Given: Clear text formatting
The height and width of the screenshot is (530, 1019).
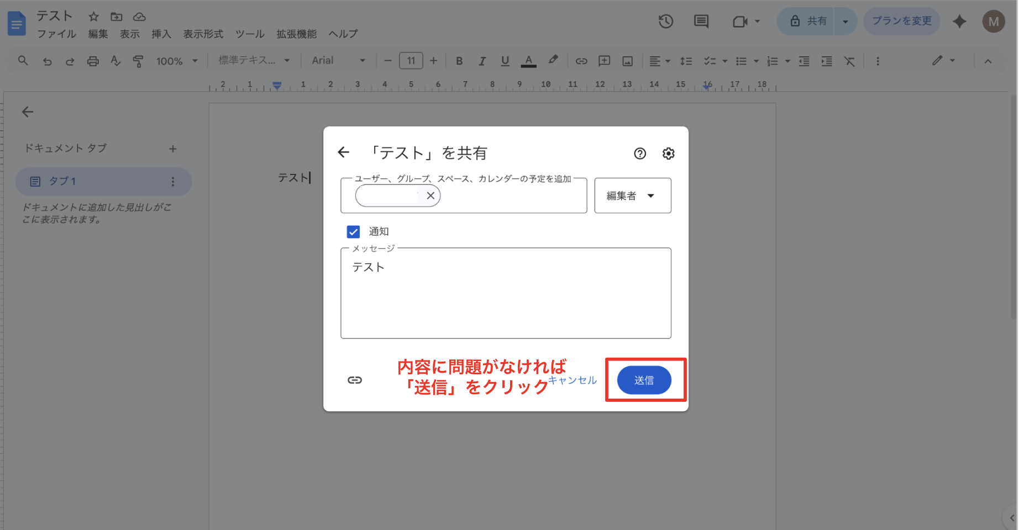Looking at the screenshot, I should pos(849,61).
